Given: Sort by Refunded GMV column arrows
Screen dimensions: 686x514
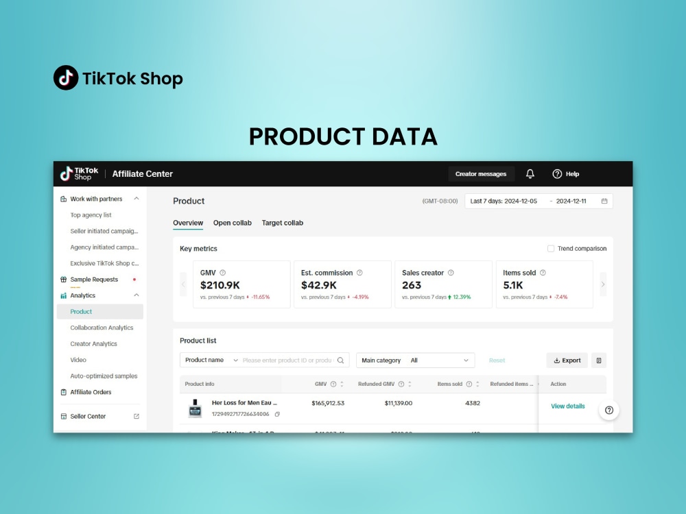Looking at the screenshot, I should coord(410,384).
